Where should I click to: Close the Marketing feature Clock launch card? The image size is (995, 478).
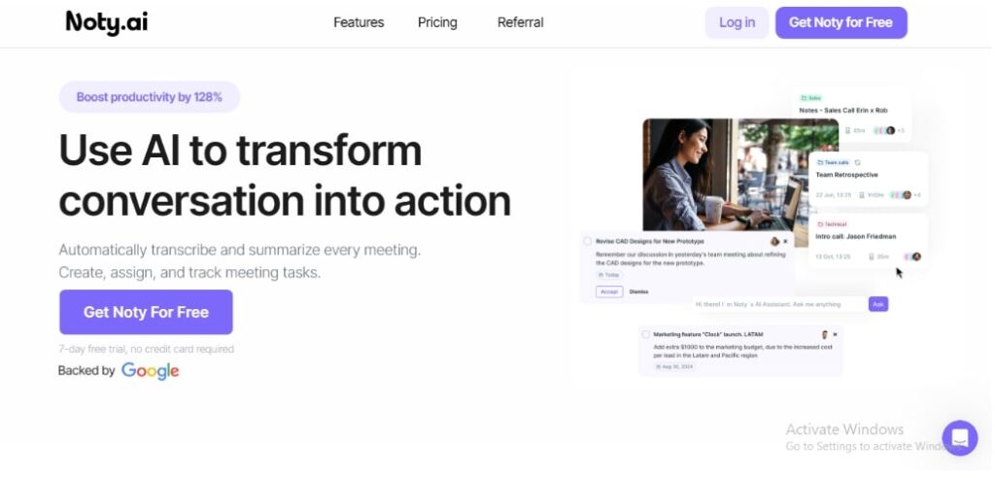pos(835,334)
